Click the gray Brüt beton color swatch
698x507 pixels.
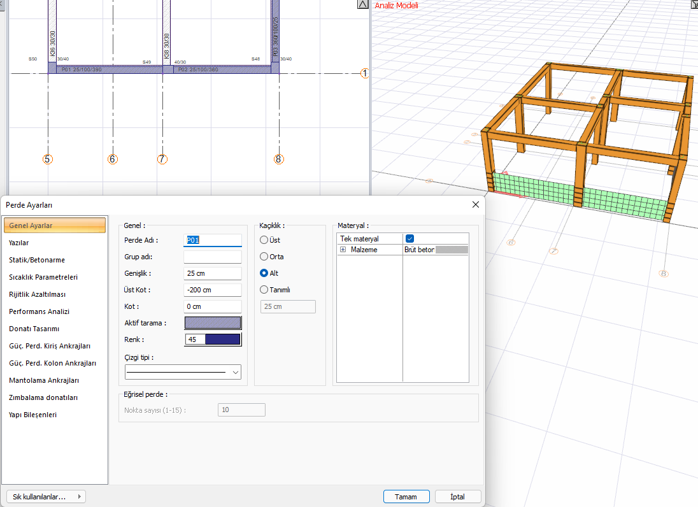(452, 250)
